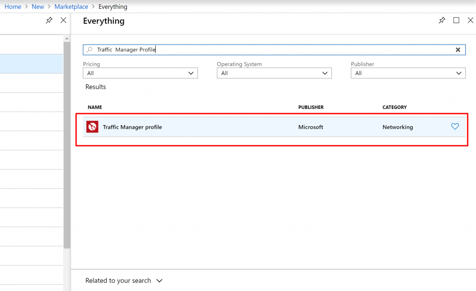Open the Pricing filter dropdown
Viewport: 476px width, 291px height.
(140, 73)
